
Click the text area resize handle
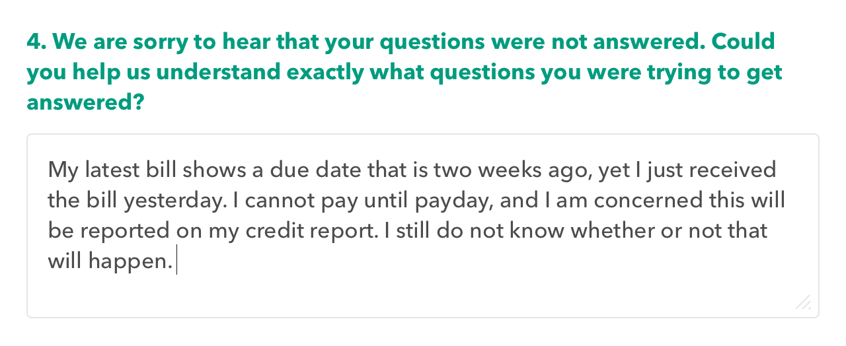pos(804,302)
